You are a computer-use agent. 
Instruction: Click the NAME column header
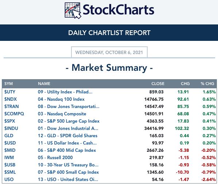(44, 84)
